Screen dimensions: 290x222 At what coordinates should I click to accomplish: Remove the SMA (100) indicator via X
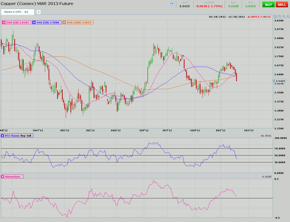click(x=65, y=23)
